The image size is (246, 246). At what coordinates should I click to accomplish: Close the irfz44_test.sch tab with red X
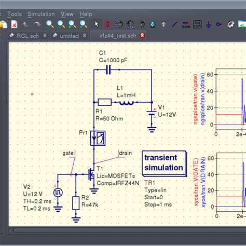142,35
